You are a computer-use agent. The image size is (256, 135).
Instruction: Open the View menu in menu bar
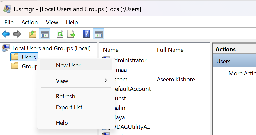click(52, 22)
